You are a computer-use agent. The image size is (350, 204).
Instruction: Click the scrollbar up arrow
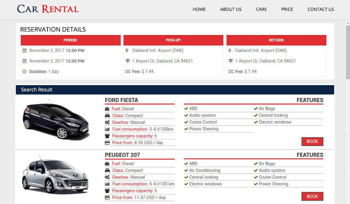pyautogui.click(x=348, y=23)
